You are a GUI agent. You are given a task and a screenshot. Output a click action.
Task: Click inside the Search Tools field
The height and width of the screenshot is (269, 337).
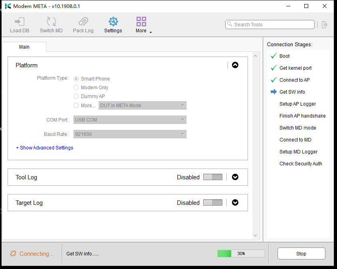270,24
